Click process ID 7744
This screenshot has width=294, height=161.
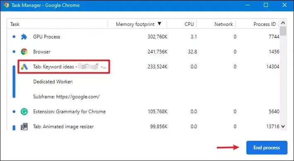tap(274, 37)
